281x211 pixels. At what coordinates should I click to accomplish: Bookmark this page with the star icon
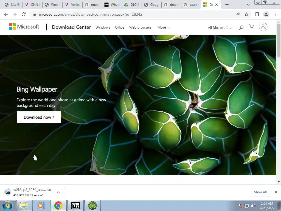pyautogui.click(x=246, y=14)
